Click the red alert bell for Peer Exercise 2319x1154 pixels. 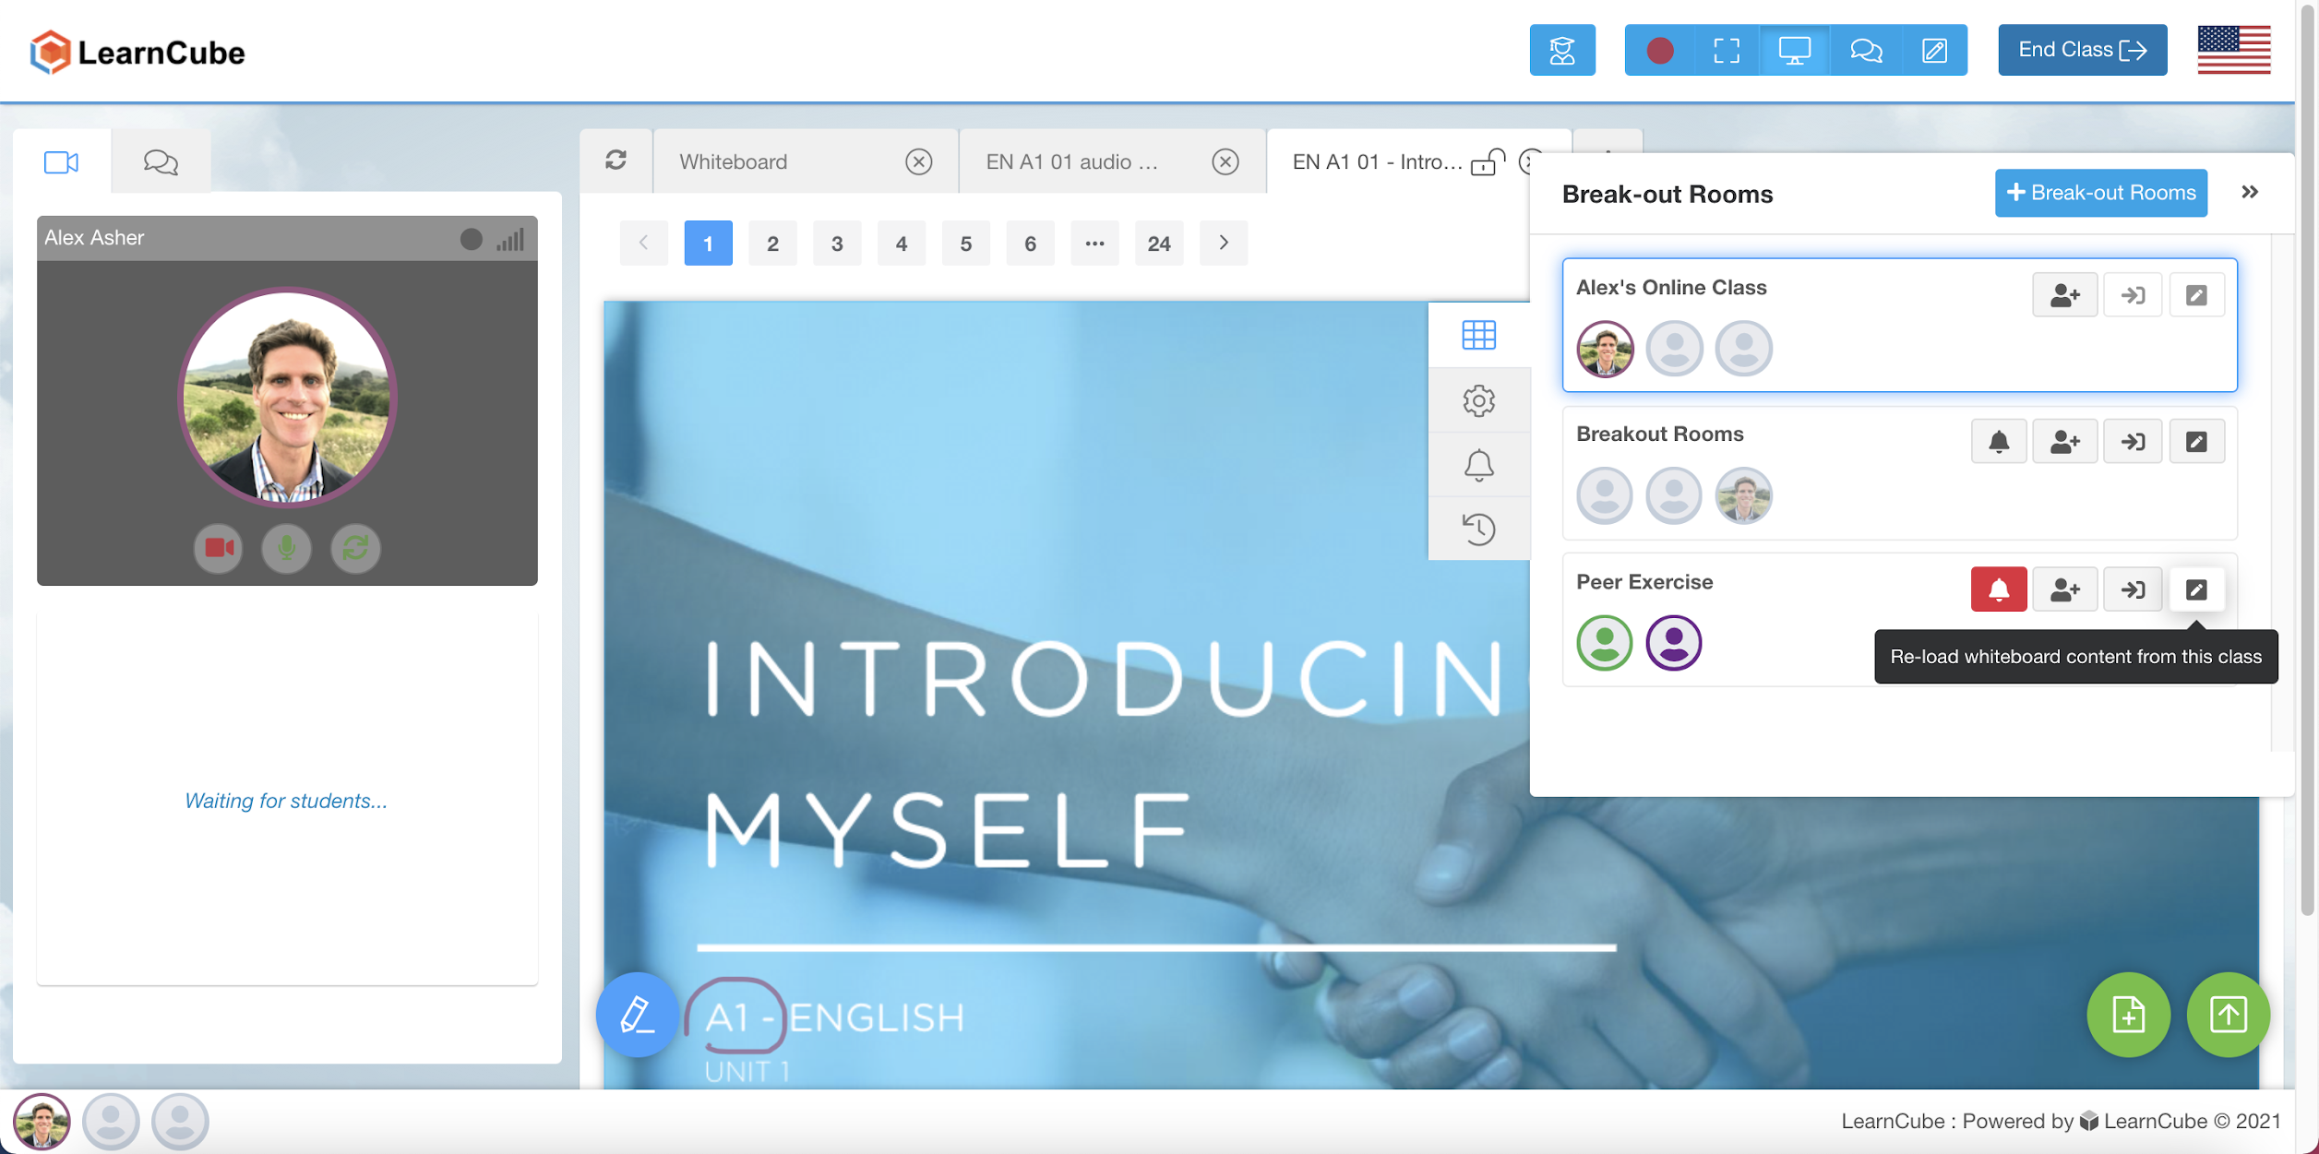[1999, 589]
